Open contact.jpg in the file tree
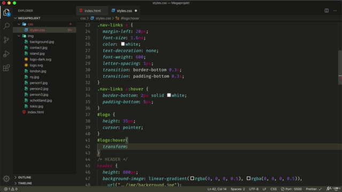The height and width of the screenshot is (192, 342). pos(38,47)
